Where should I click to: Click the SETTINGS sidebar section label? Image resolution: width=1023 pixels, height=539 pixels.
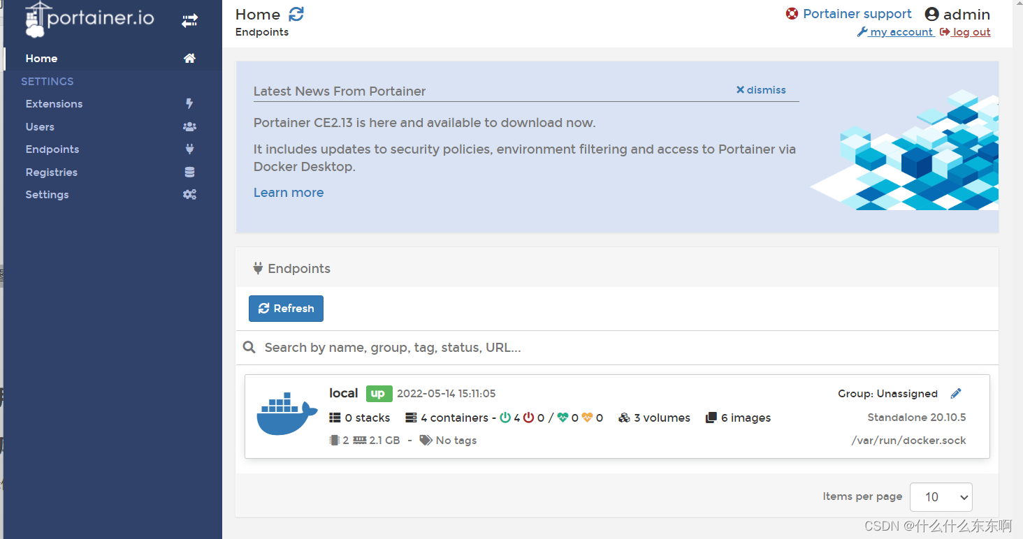coord(48,82)
